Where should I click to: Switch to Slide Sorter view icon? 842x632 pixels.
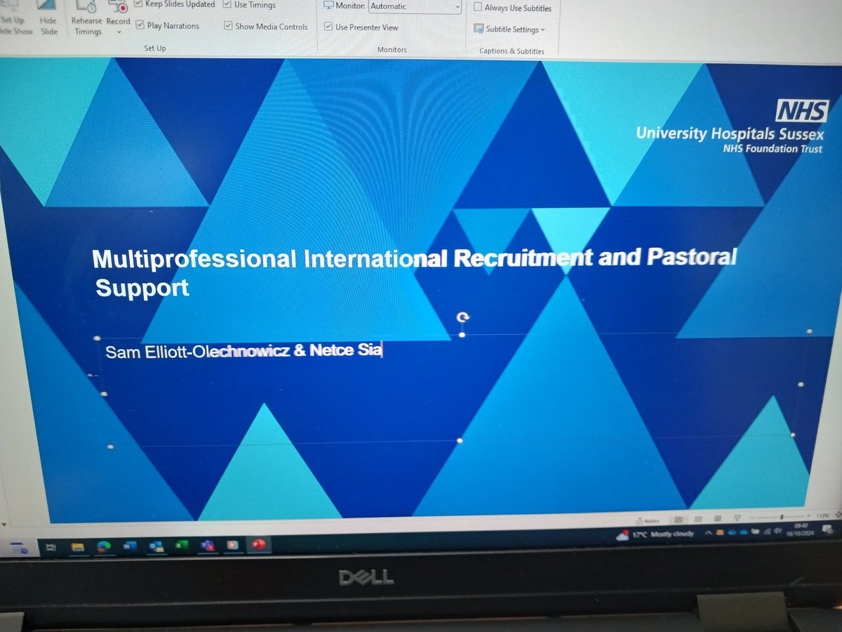698,519
